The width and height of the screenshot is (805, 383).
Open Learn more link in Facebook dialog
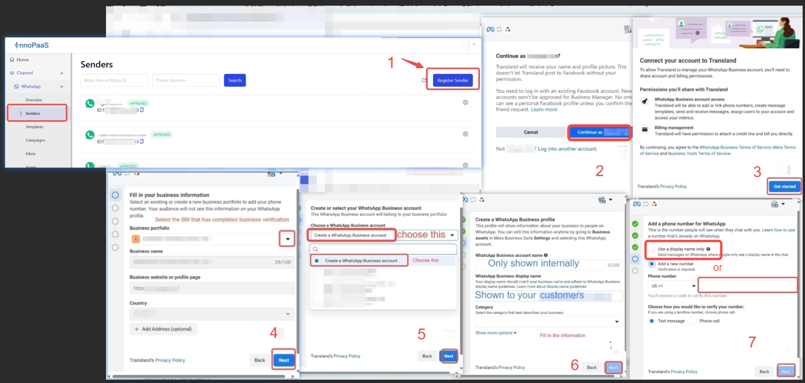(x=544, y=109)
